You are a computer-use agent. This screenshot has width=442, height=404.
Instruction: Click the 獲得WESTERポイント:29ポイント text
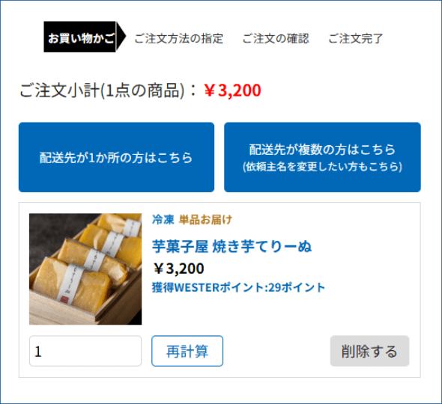pyautogui.click(x=238, y=288)
